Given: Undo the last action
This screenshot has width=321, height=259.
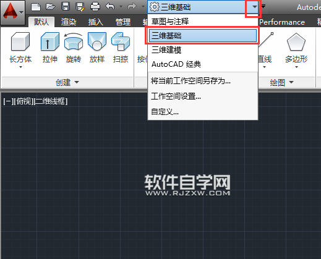Looking at the screenshot, I should click(110, 7).
